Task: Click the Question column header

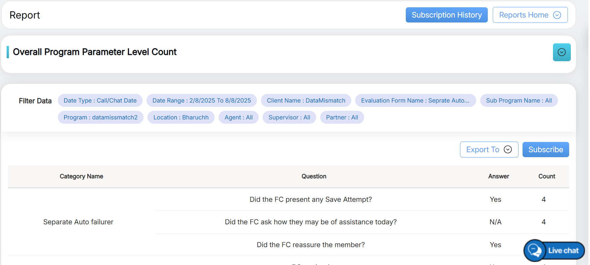Action: tap(314, 176)
